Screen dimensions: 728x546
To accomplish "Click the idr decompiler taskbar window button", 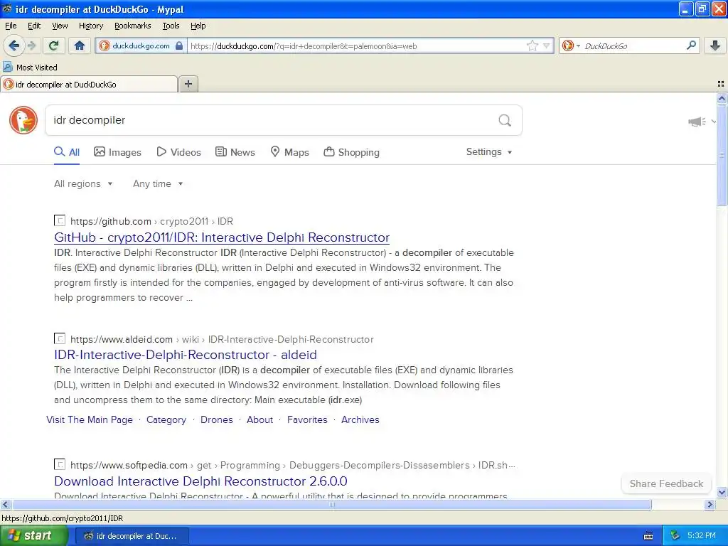I will click(x=132, y=536).
